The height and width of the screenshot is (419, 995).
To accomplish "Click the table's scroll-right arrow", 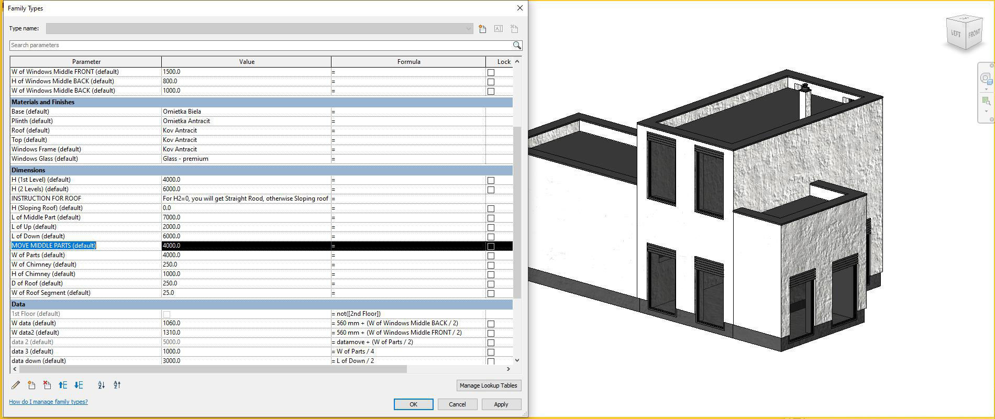I will coord(508,369).
